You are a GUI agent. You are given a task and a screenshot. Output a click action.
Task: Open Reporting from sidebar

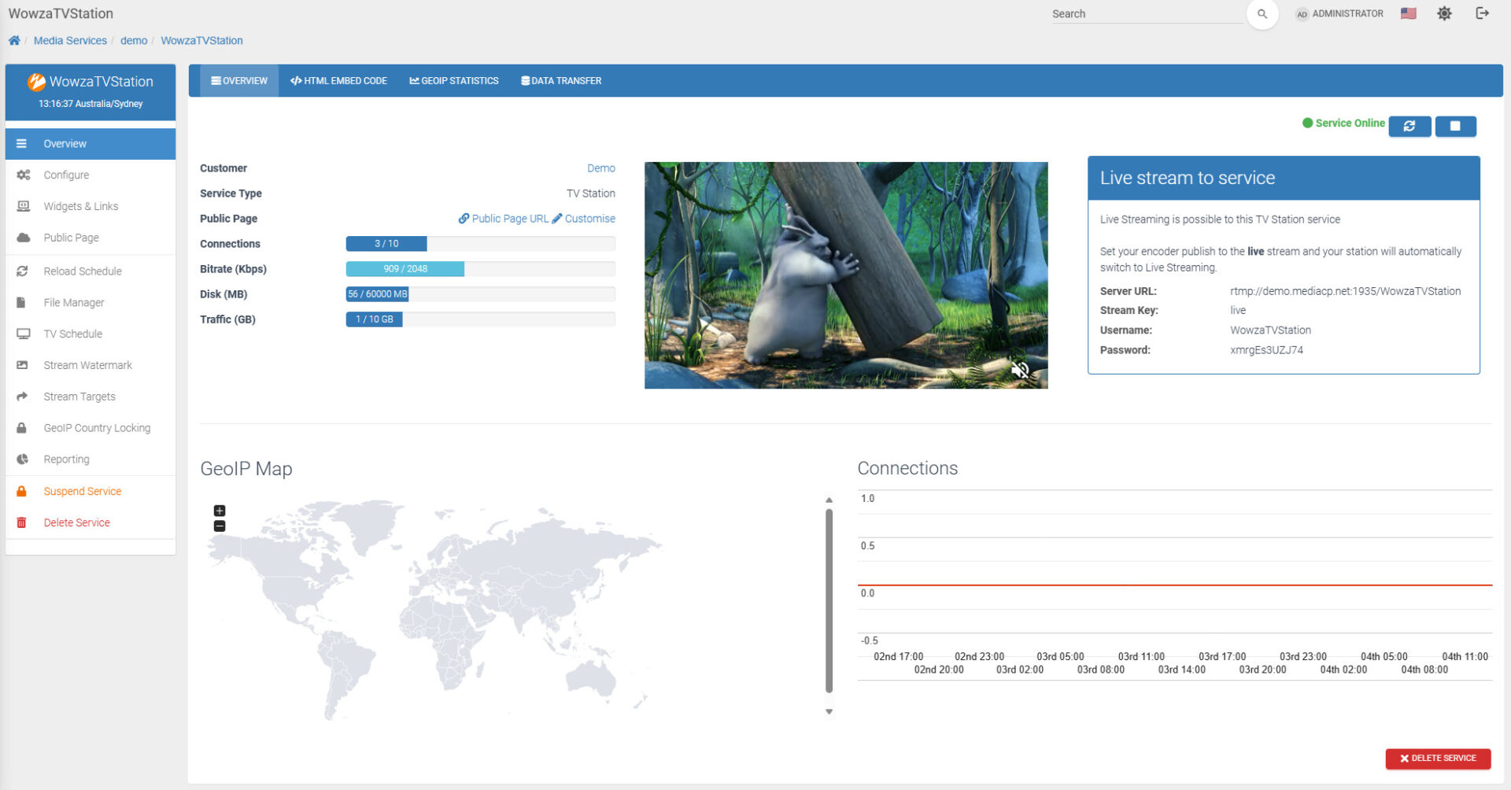[x=91, y=460]
